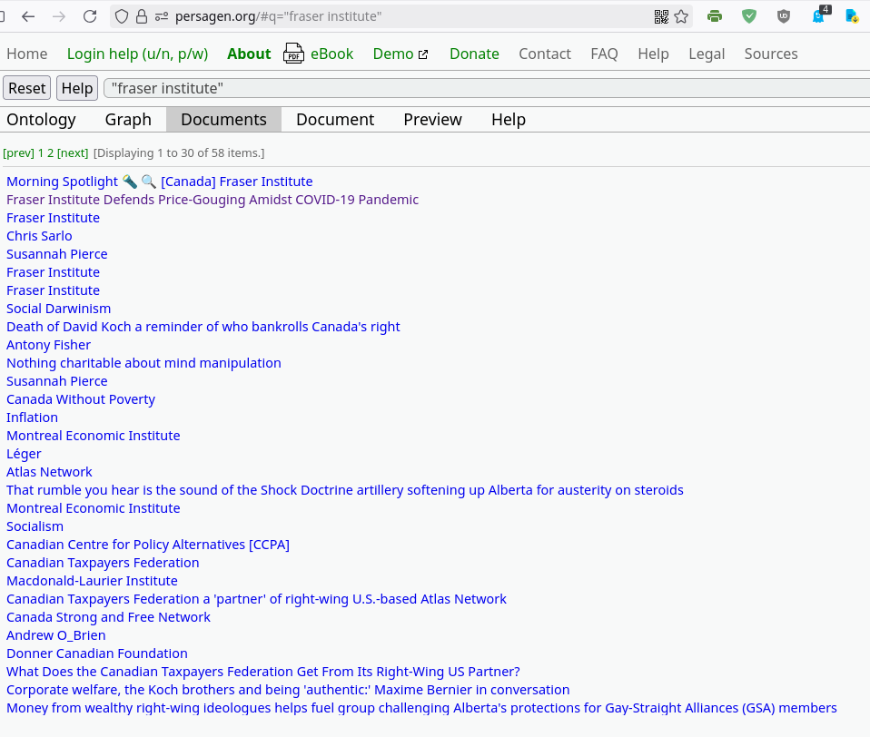Viewport: 870px width, 737px height.
Task: Reload the page with the refresh icon
Action: pos(90,16)
